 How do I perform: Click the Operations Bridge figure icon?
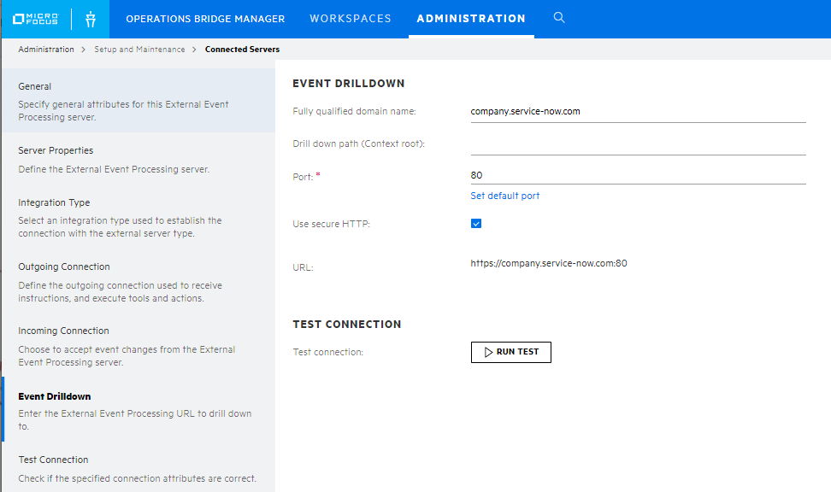(91, 19)
